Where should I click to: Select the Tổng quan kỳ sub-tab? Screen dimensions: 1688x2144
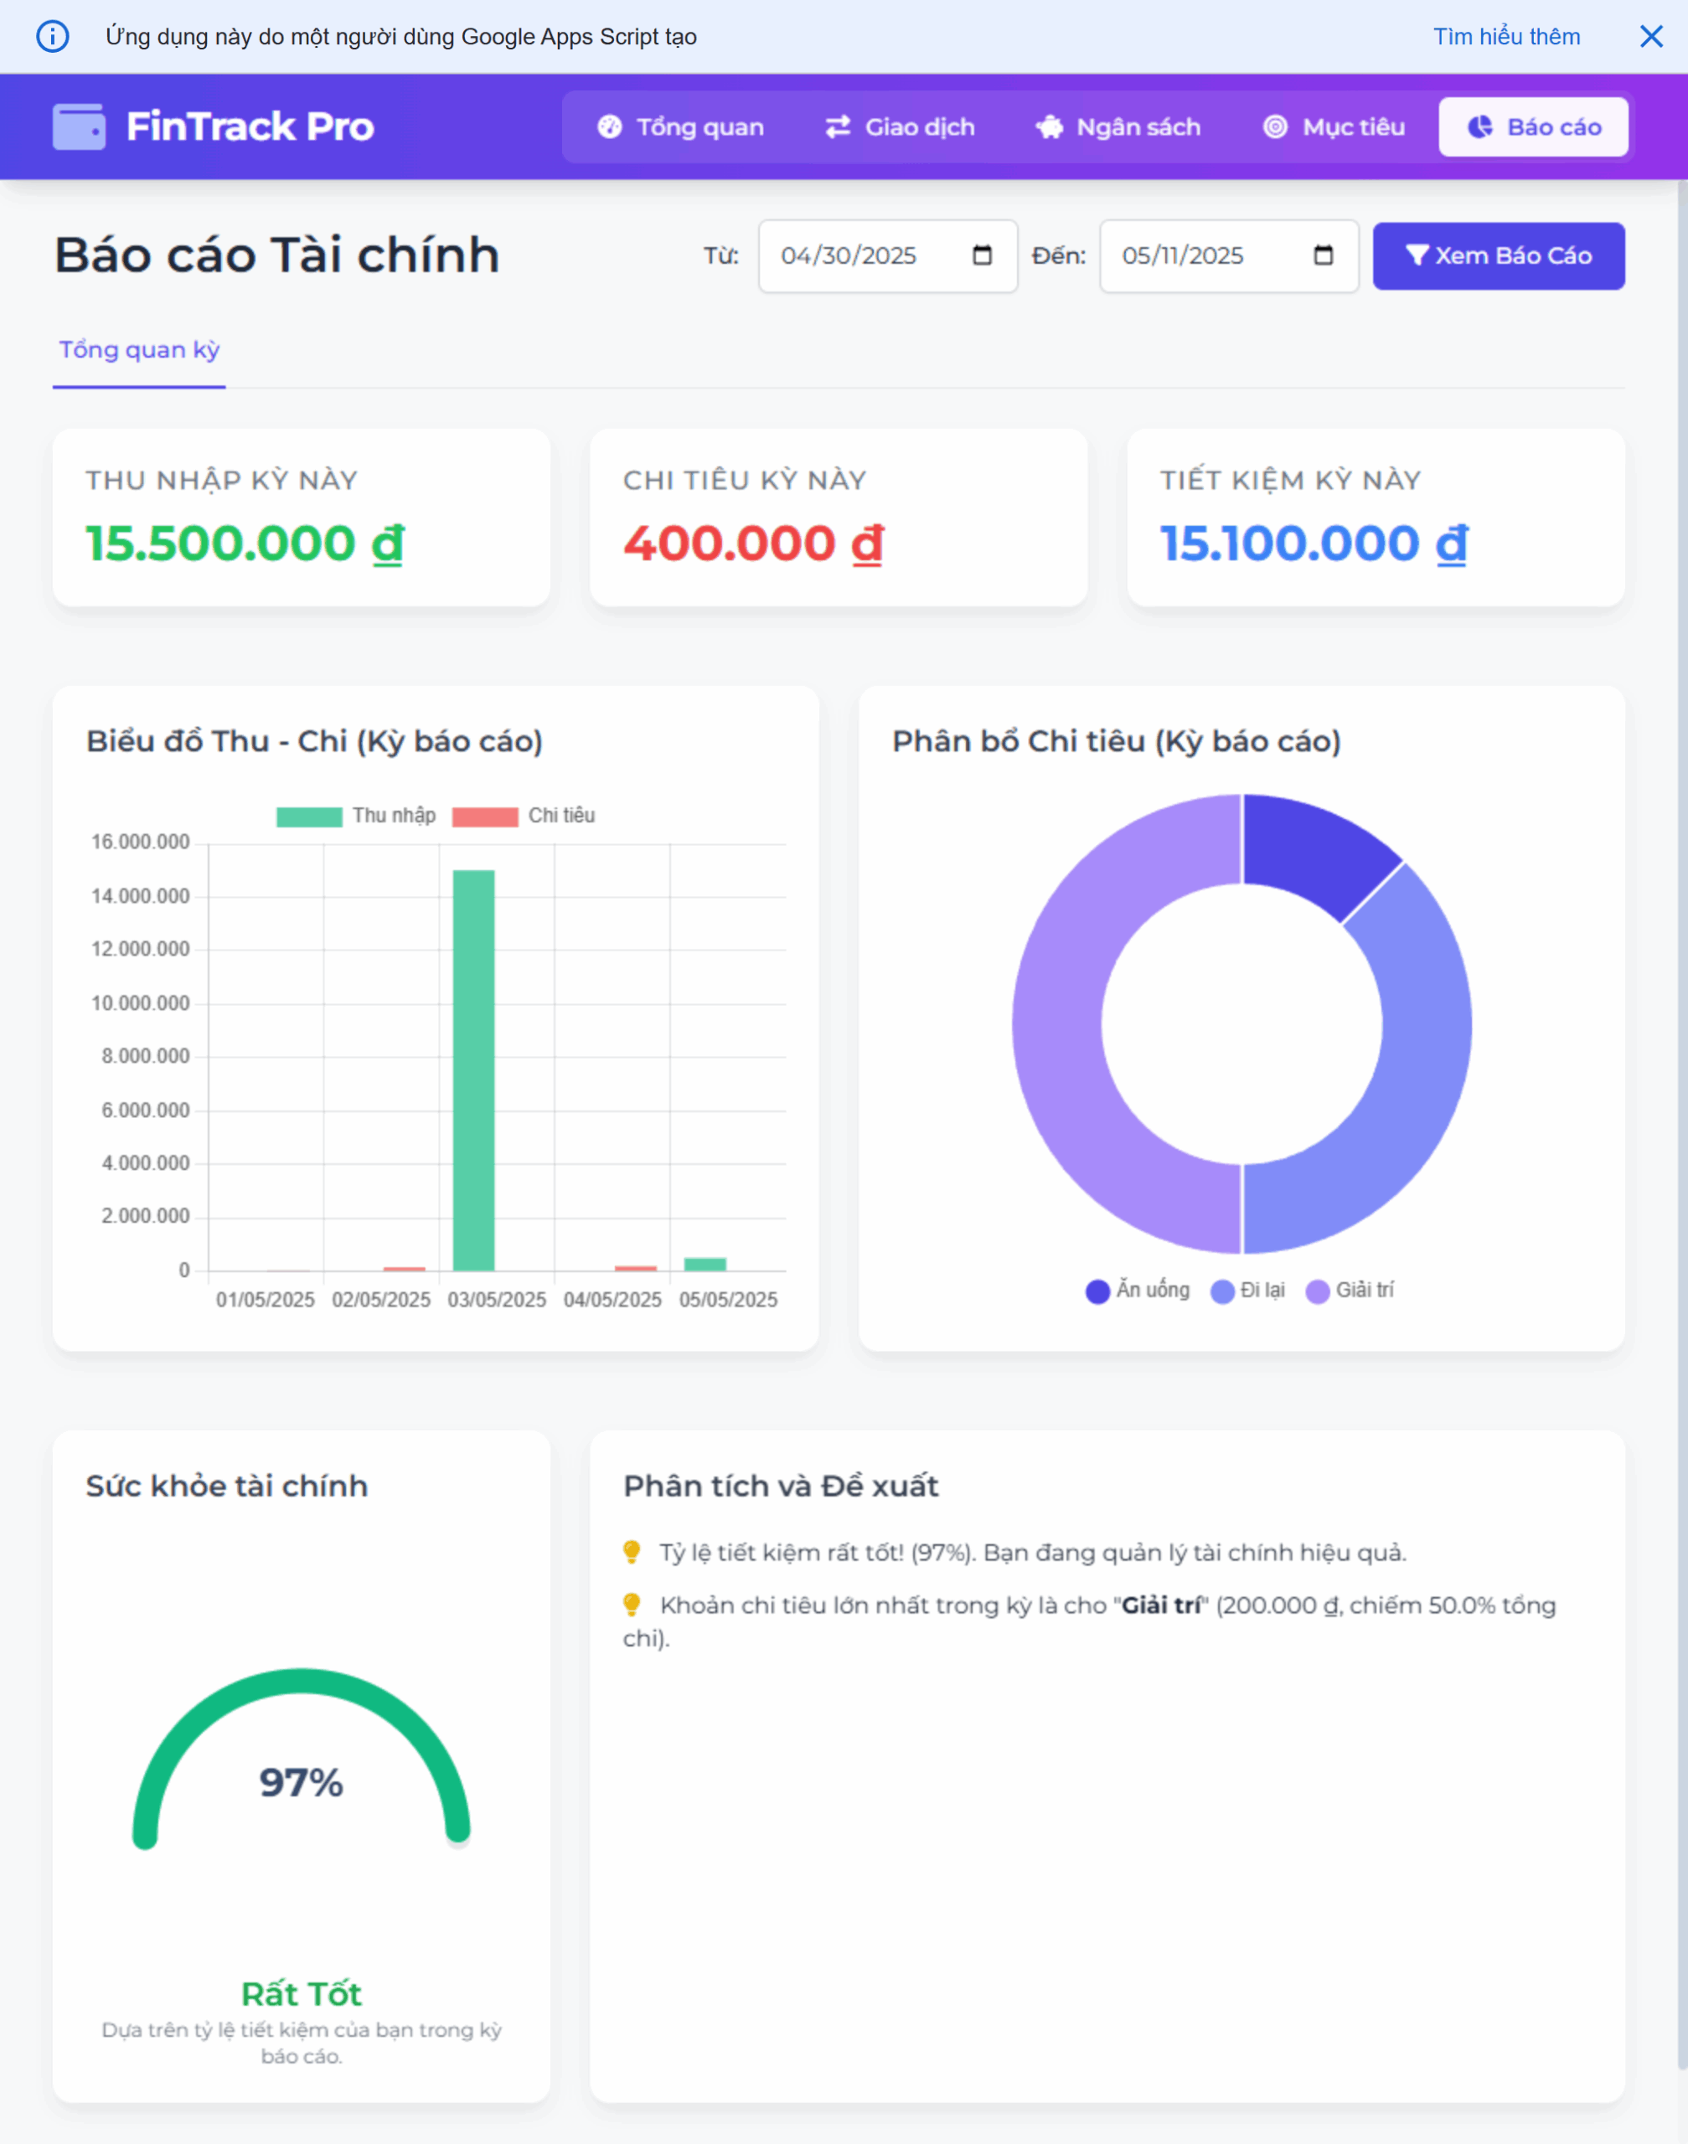point(139,350)
